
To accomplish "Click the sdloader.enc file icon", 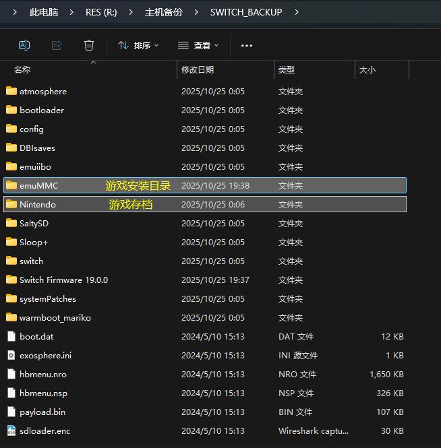I will pos(11,430).
